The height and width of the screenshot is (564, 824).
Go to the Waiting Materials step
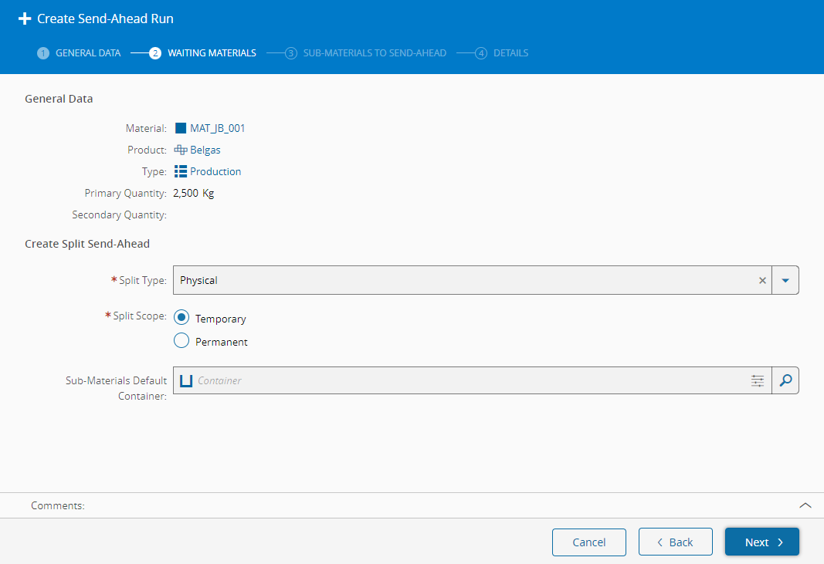click(x=203, y=53)
